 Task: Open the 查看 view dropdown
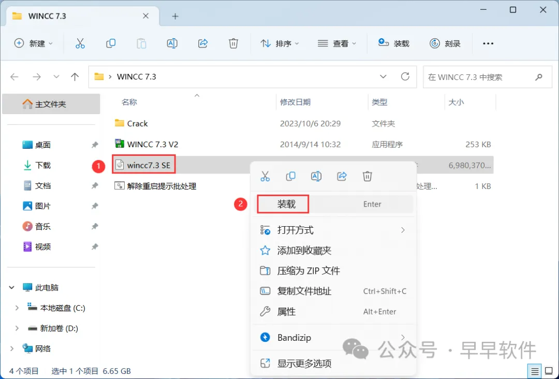pos(337,43)
